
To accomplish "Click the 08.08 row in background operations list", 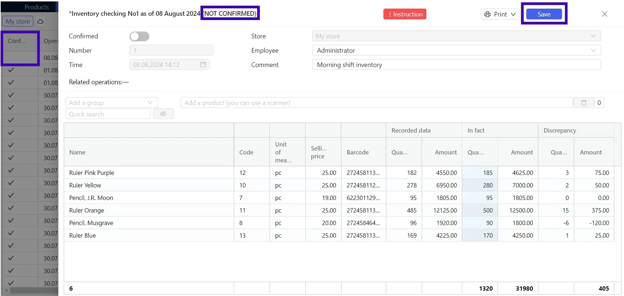I will [30, 57].
